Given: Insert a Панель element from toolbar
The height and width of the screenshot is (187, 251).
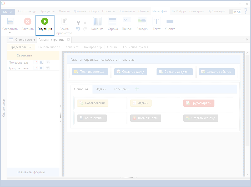Looking at the screenshot, I should click(127, 22).
